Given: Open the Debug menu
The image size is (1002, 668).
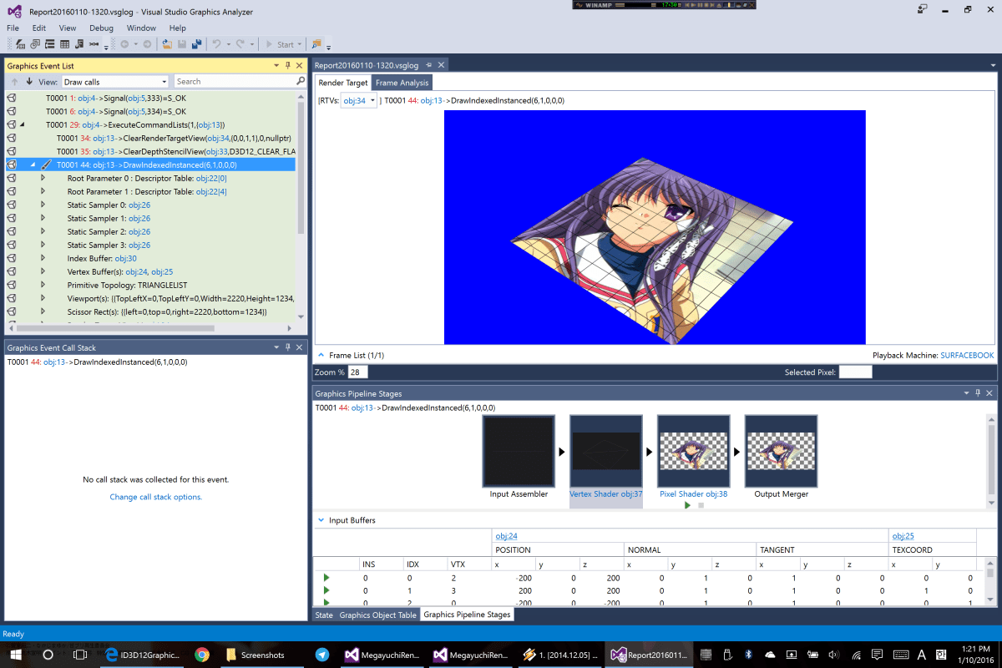Looking at the screenshot, I should tap(101, 28).
